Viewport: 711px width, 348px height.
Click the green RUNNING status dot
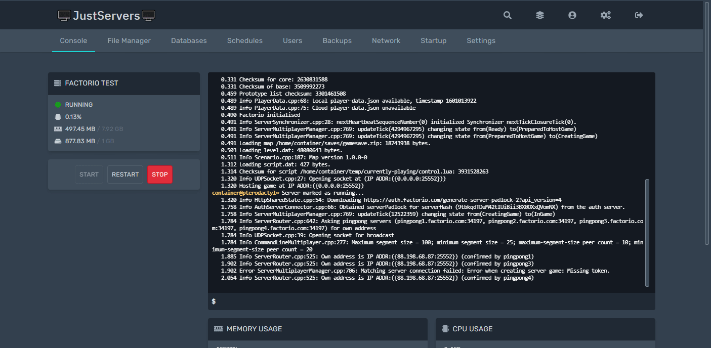58,105
